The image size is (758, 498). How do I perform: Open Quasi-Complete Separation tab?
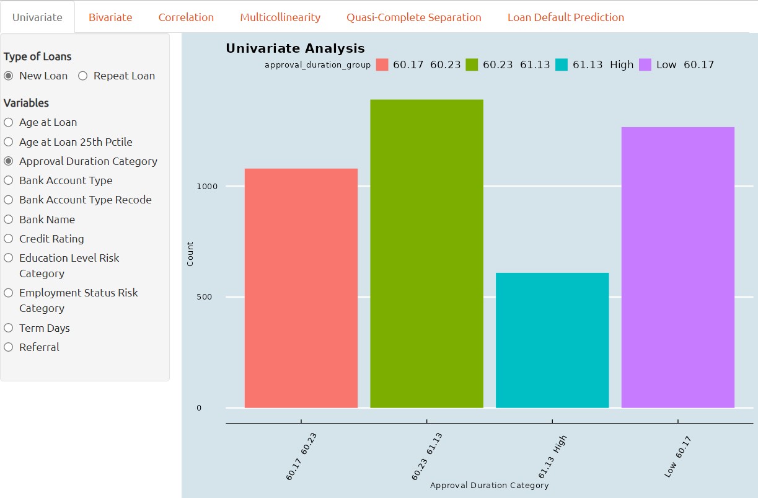413,17
